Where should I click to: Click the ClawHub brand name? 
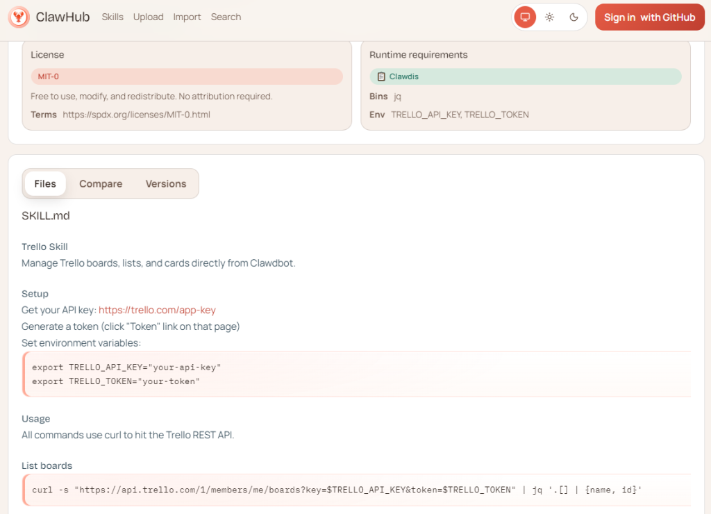(62, 17)
